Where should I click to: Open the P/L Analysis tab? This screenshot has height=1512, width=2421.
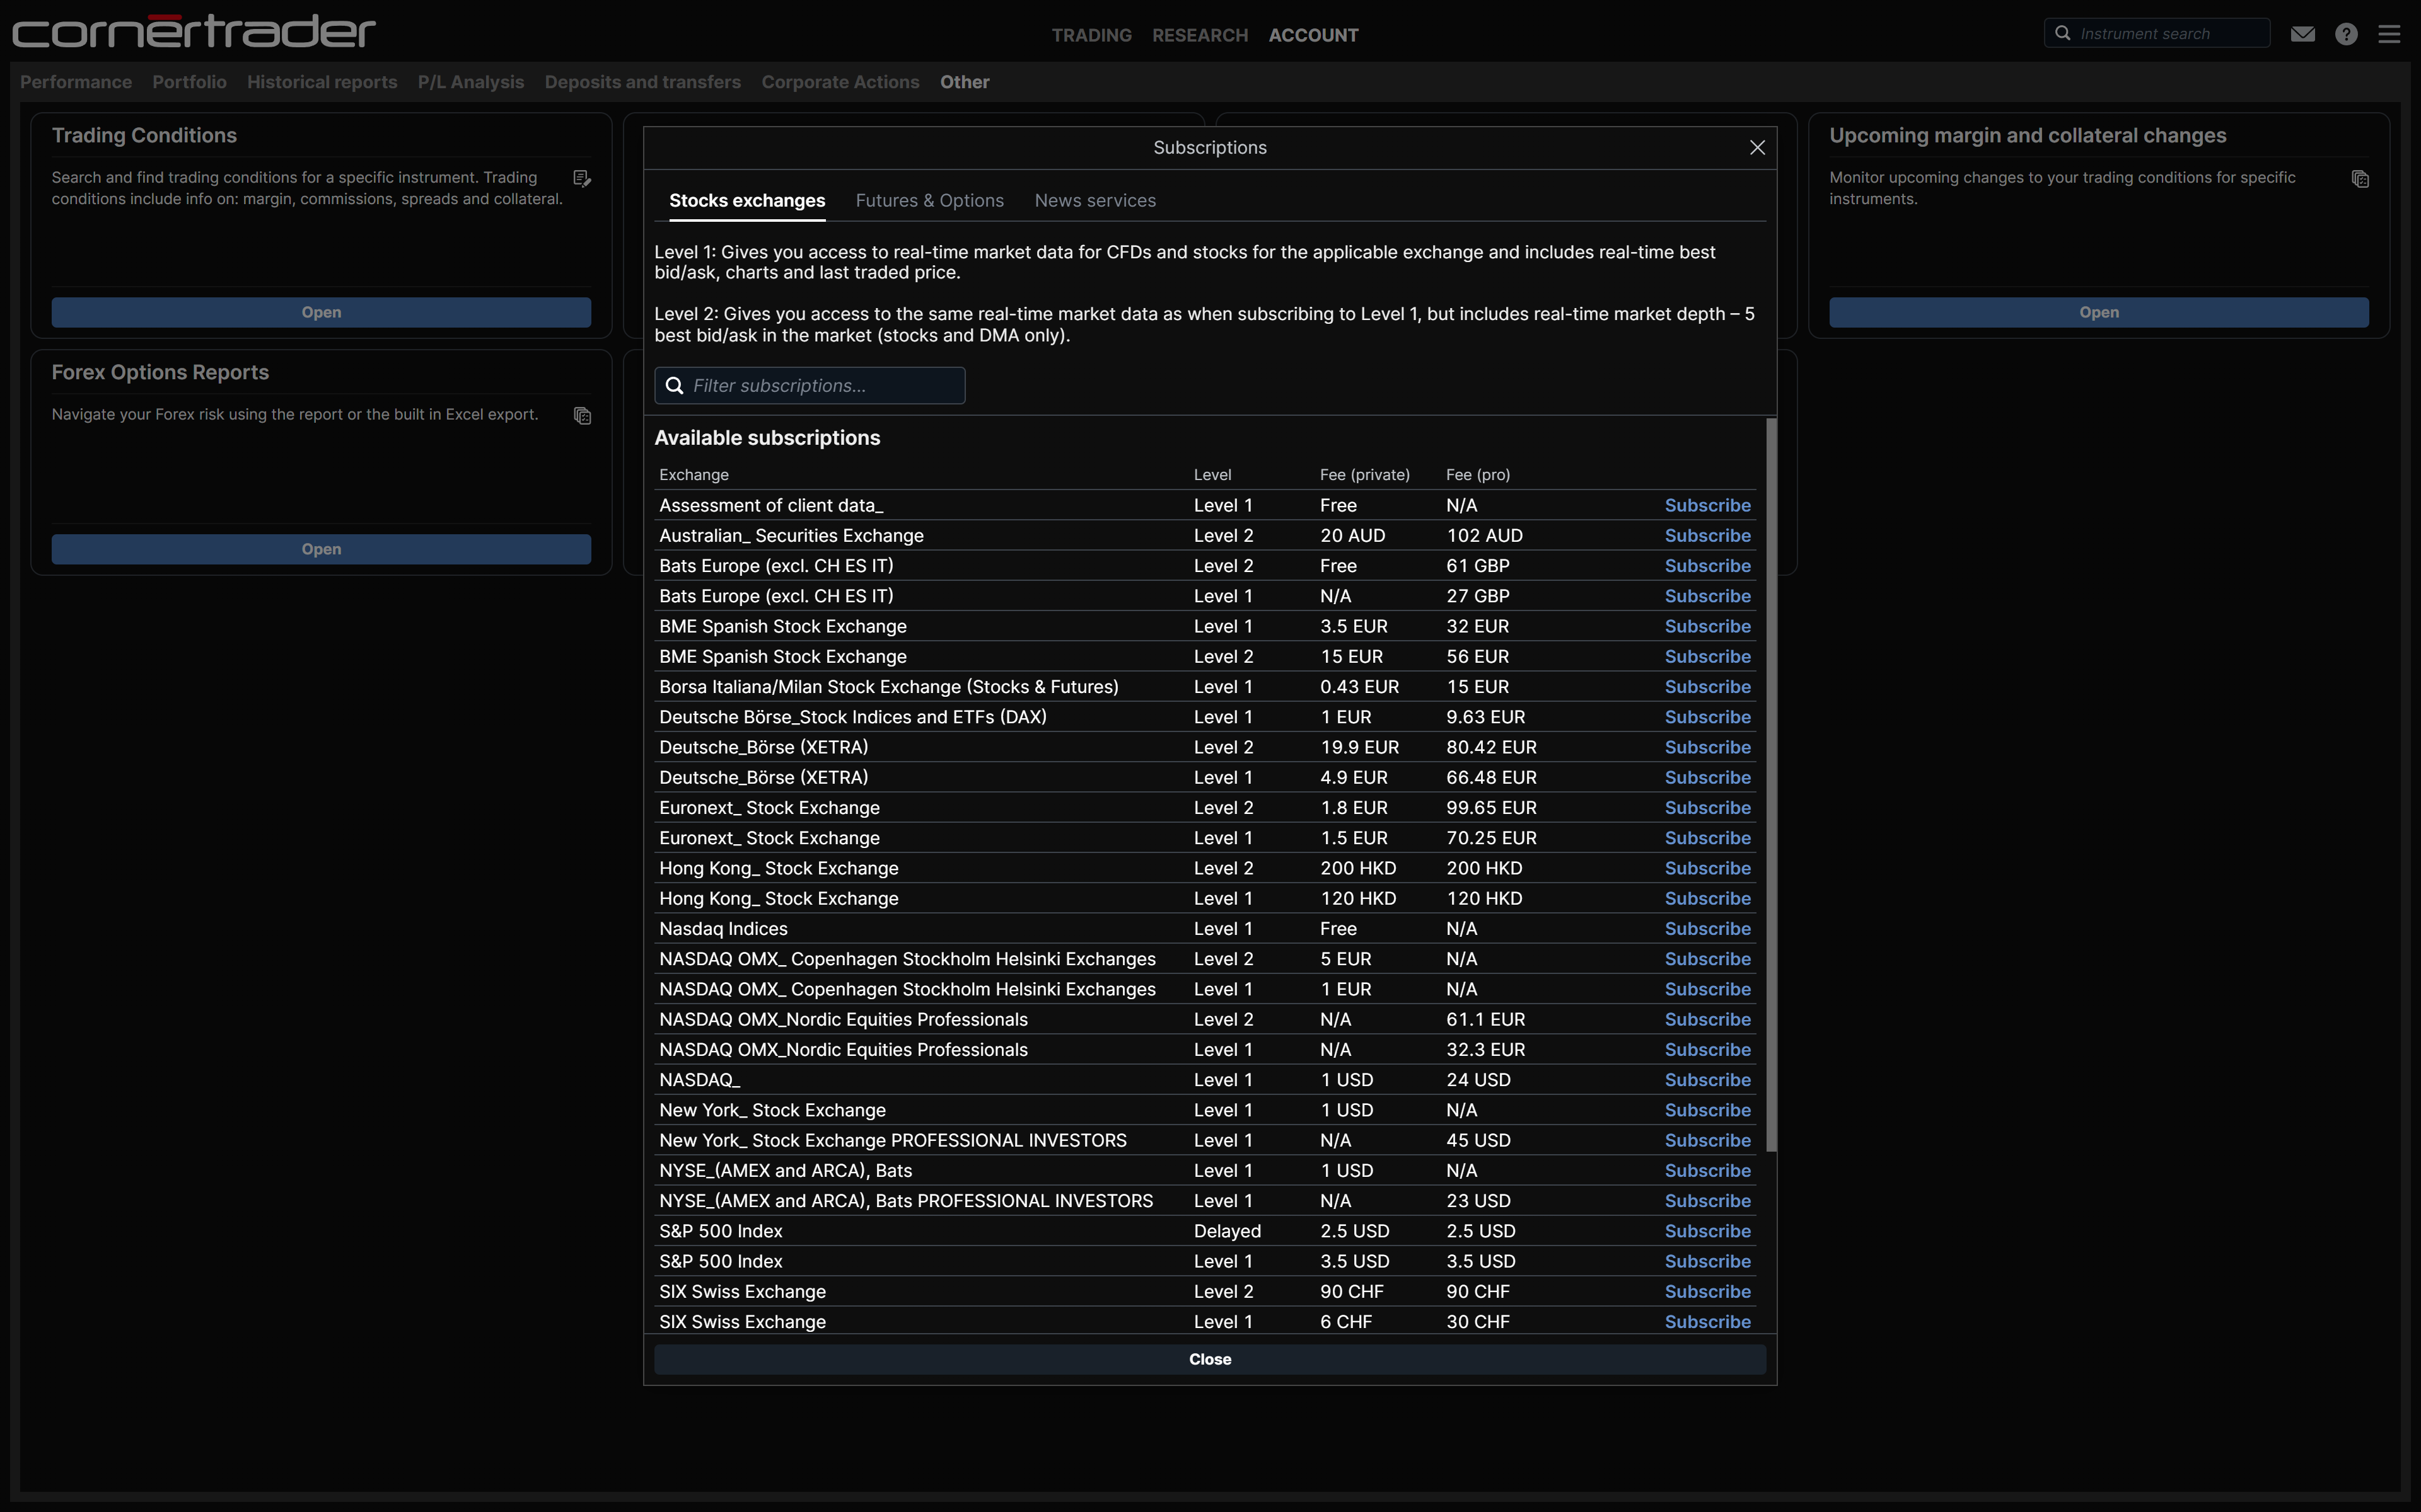pos(470,82)
